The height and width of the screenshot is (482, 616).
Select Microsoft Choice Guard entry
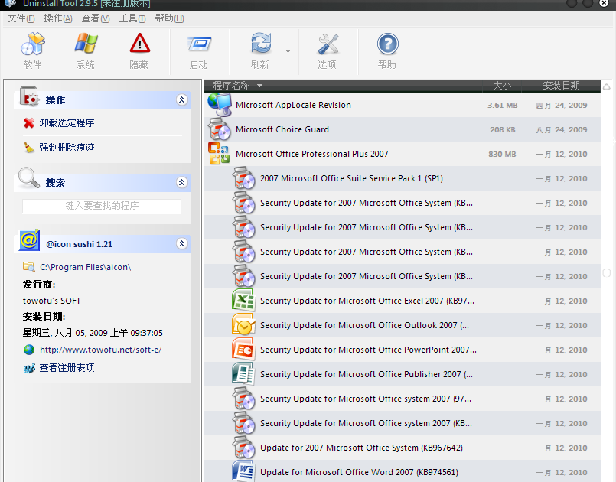click(403, 129)
